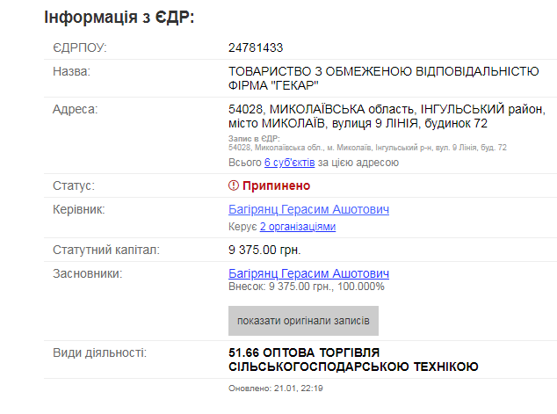Click the "Адреса:" row label
This screenshot has height=414, width=557.
point(76,109)
